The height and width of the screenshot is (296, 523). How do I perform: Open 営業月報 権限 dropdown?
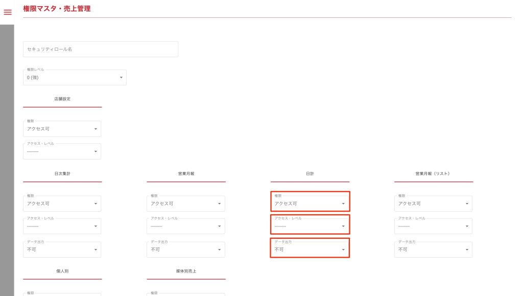[x=185, y=203]
